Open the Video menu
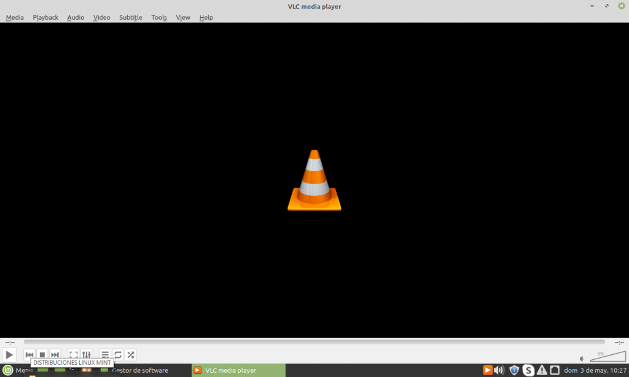This screenshot has height=377, width=629. (101, 17)
